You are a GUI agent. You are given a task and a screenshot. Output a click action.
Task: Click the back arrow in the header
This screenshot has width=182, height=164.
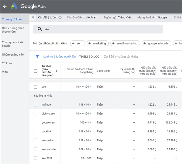tap(5, 6)
